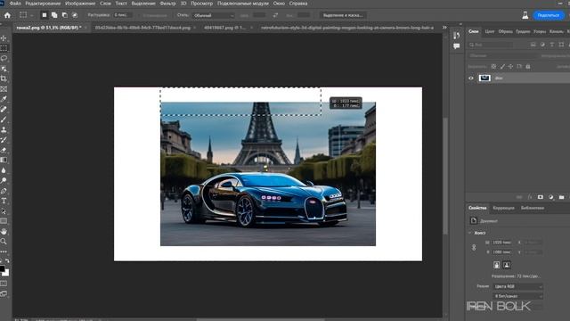Select the Rectangular Marquee tool
Screen dimensions: 570x321
4,48
